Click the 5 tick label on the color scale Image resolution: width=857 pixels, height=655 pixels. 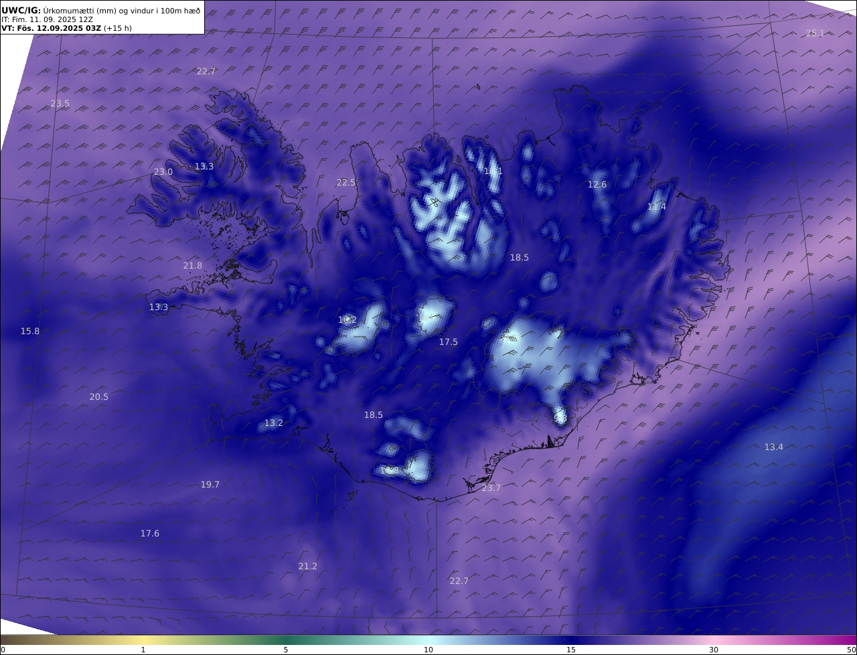pyautogui.click(x=286, y=650)
